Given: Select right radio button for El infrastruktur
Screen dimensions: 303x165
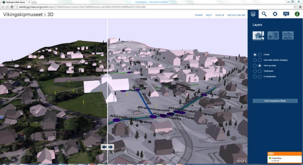Looking at the screenshot, I should pyautogui.click(x=259, y=77).
